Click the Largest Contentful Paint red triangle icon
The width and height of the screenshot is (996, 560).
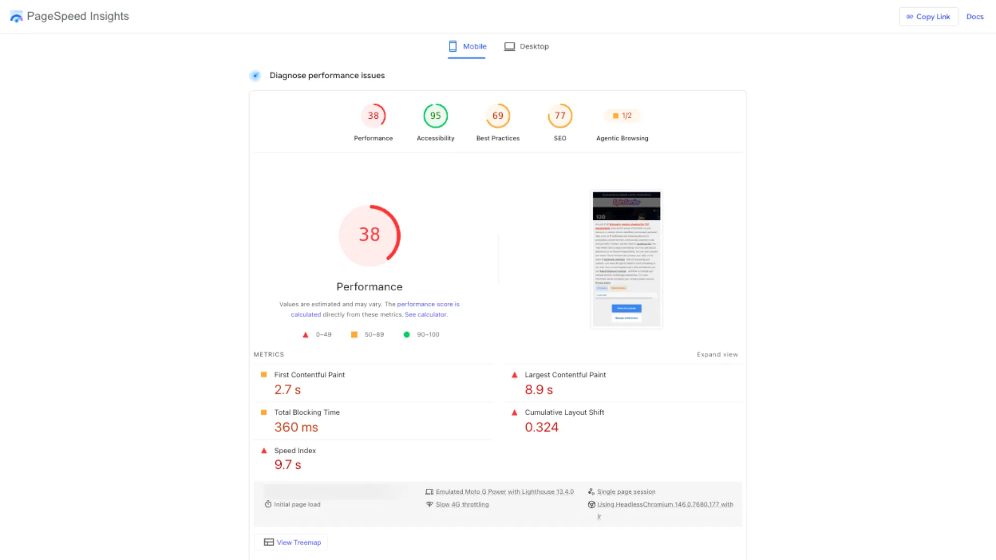[515, 375]
